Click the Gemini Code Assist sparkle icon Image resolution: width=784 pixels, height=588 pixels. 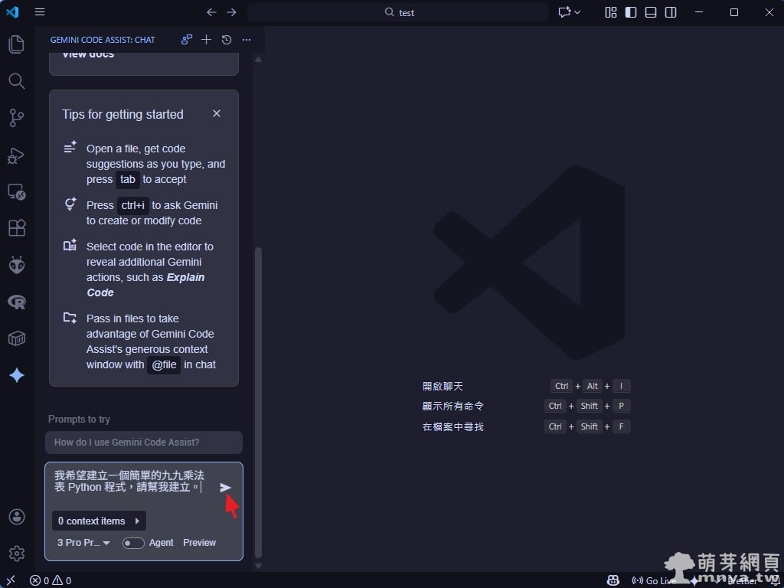tap(16, 375)
